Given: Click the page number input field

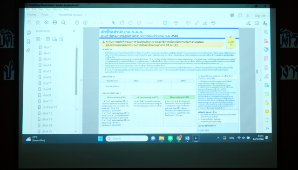Looking at the screenshot, I should pyautogui.click(x=95, y=23).
